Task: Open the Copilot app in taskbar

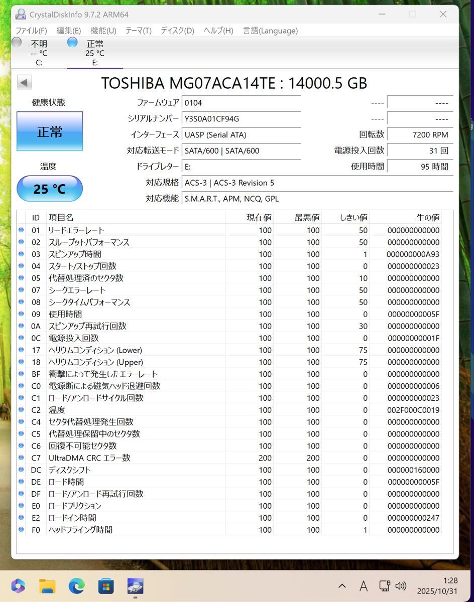Action: coord(18,585)
